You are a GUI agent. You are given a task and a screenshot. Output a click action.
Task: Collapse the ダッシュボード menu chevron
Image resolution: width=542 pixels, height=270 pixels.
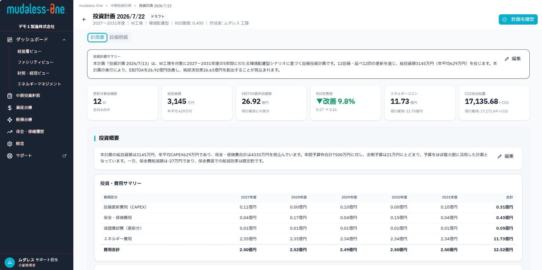[x=64, y=39]
